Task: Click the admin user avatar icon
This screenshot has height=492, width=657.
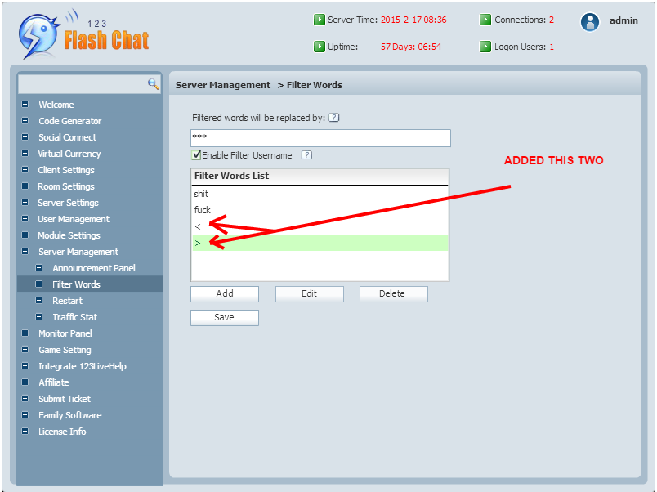Action: pyautogui.click(x=590, y=21)
